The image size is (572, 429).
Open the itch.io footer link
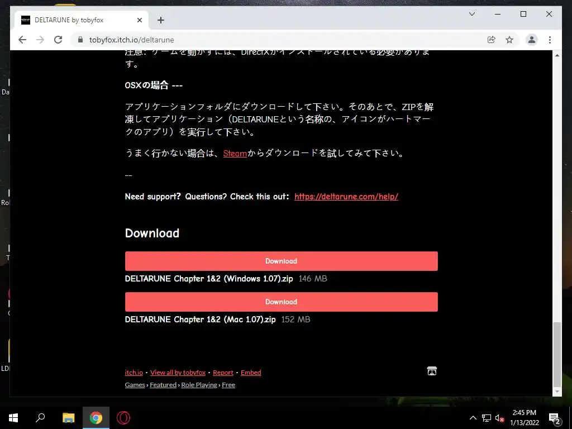[x=134, y=373]
